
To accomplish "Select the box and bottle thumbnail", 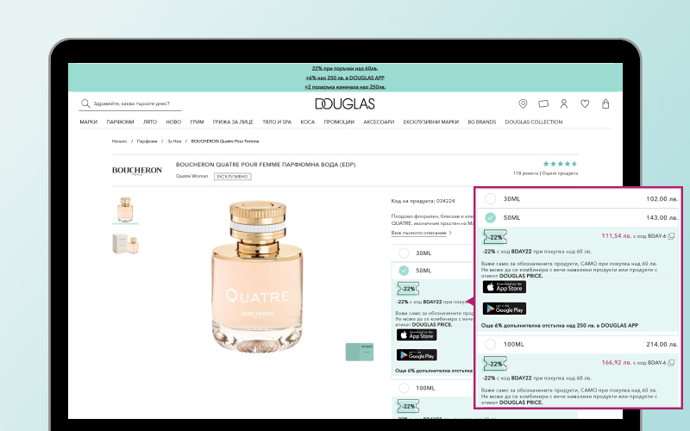I will click(x=125, y=244).
